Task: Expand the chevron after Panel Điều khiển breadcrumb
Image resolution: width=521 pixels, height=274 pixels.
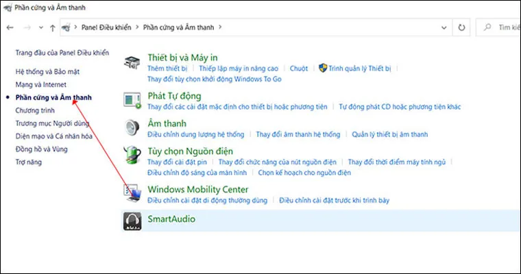Action: point(137,27)
